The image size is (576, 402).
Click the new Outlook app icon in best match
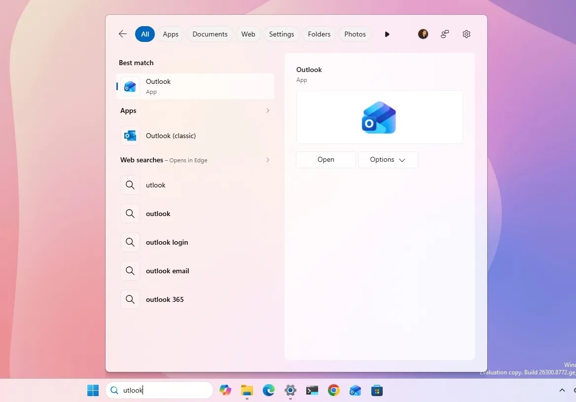point(130,86)
